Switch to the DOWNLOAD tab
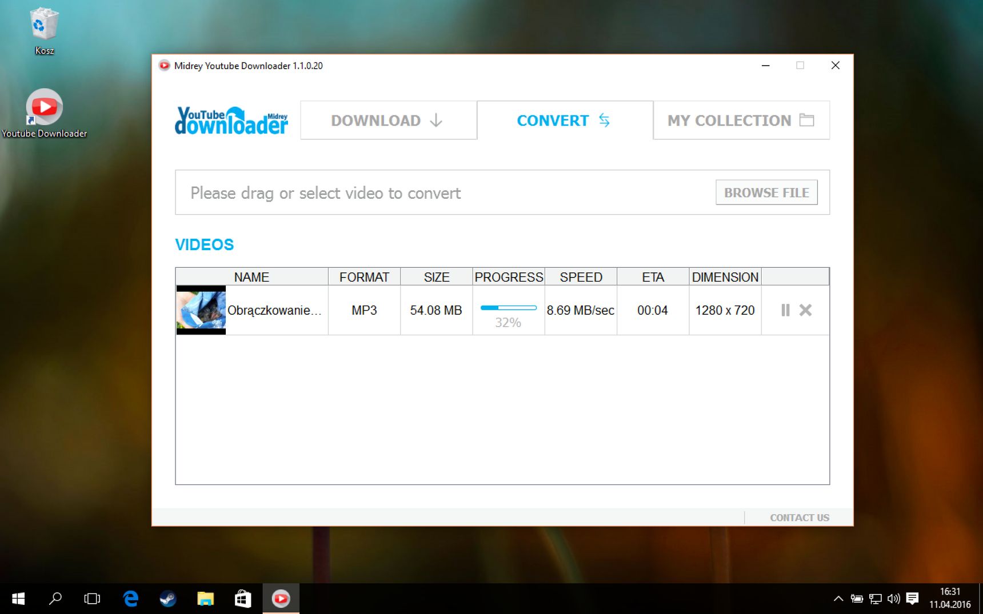 click(389, 121)
